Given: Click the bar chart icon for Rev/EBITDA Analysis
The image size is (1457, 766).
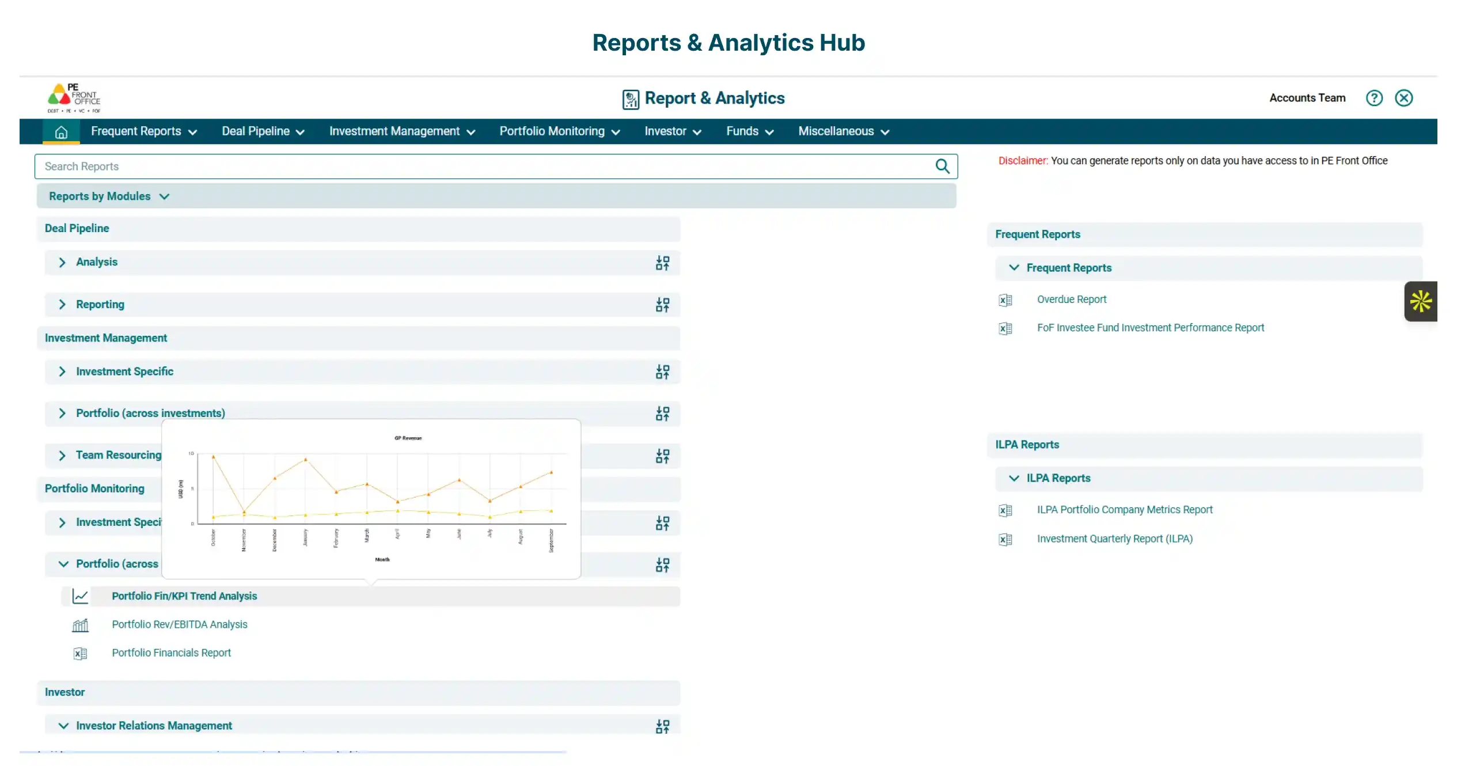Looking at the screenshot, I should [x=80, y=625].
